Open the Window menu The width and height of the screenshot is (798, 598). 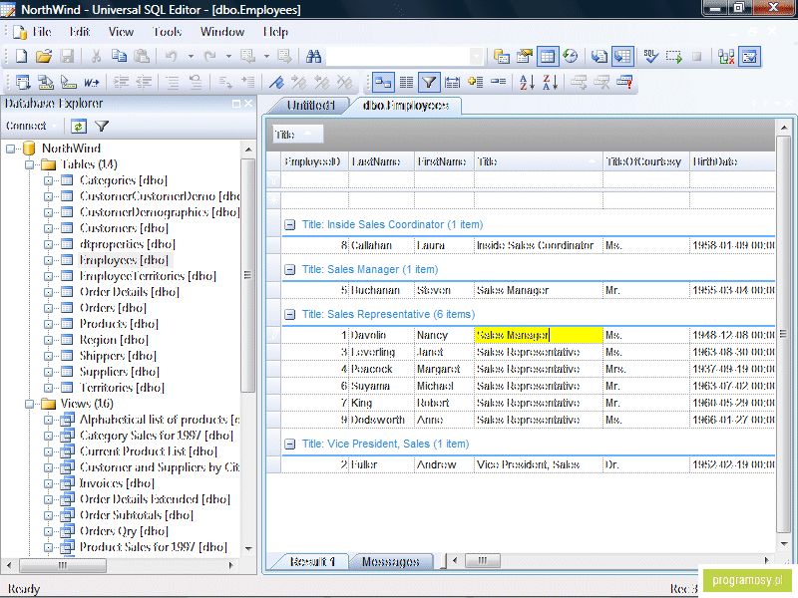[x=222, y=32]
